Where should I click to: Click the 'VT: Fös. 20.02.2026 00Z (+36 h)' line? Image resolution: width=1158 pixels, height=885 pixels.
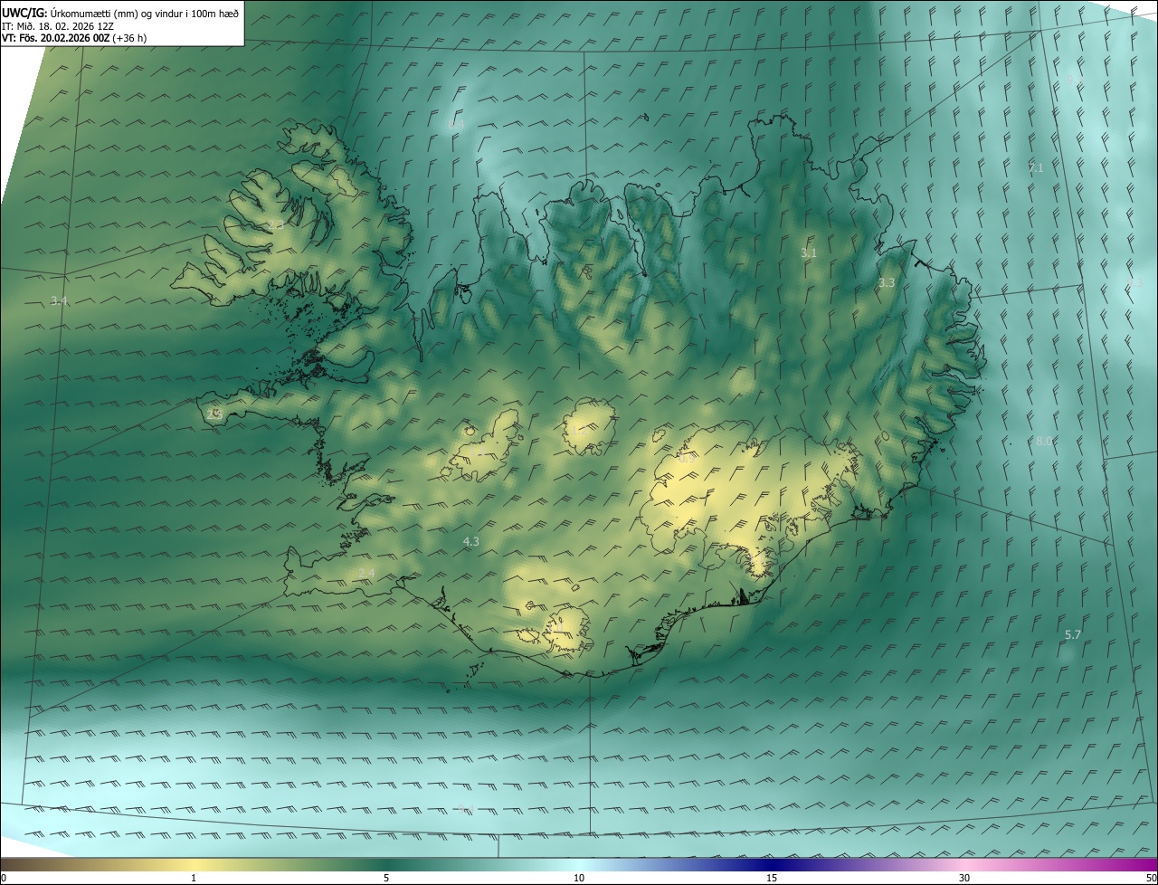pyautogui.click(x=74, y=38)
